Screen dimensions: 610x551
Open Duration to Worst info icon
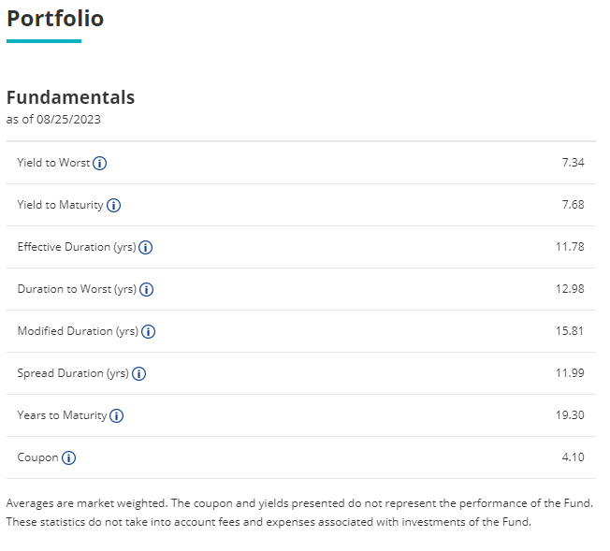pyautogui.click(x=146, y=289)
